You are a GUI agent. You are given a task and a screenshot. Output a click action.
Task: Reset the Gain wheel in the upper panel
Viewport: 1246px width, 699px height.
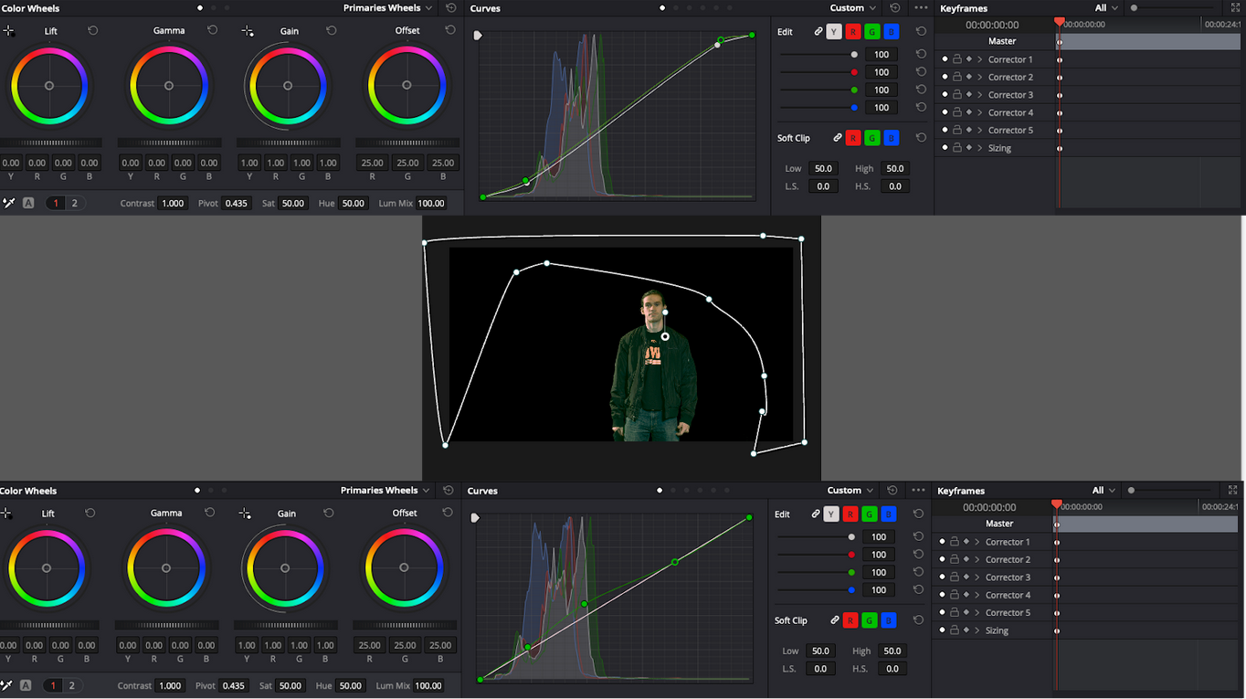(331, 30)
